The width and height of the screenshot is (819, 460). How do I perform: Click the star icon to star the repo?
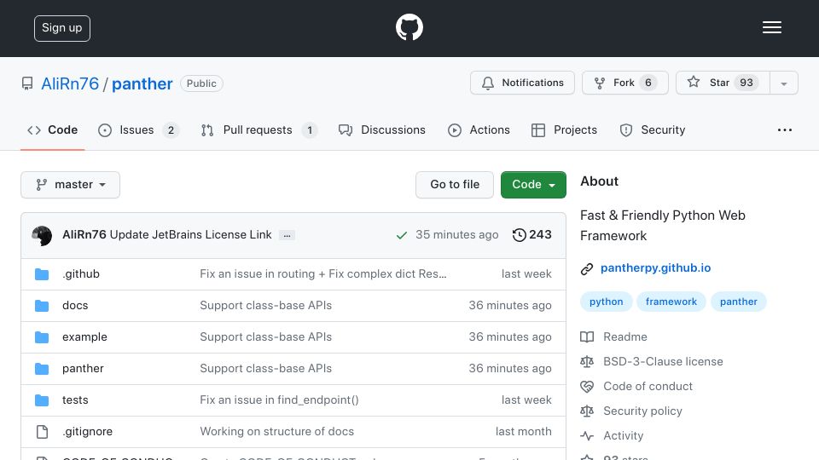click(693, 82)
